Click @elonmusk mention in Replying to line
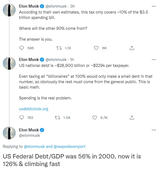 coord(34,147)
